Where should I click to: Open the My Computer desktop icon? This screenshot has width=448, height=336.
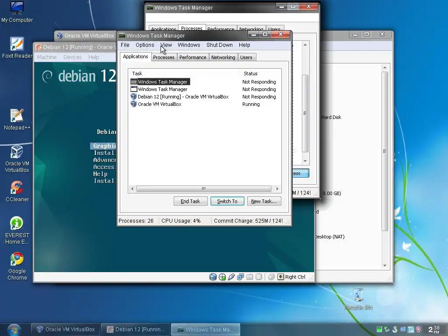pos(17,12)
